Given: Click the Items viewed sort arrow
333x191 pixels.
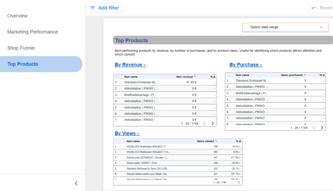Looking at the screenshot, I should coord(216,141).
